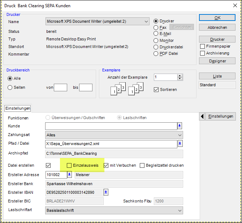Open lookup arrow beside Kunde field
The height and width of the screenshot is (223, 242).
[x=180, y=126]
